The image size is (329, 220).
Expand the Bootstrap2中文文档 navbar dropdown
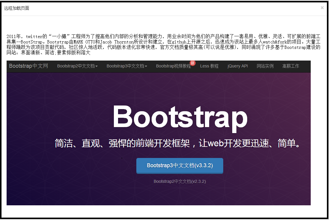tap(77, 66)
